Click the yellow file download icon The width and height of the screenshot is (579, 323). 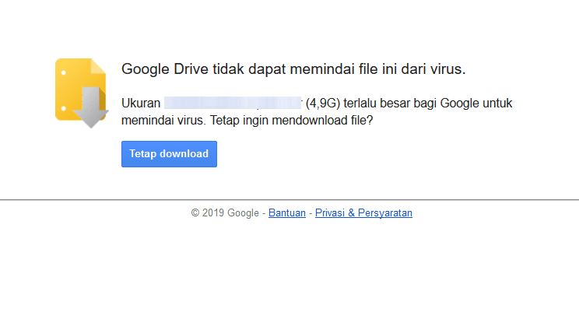(x=82, y=93)
